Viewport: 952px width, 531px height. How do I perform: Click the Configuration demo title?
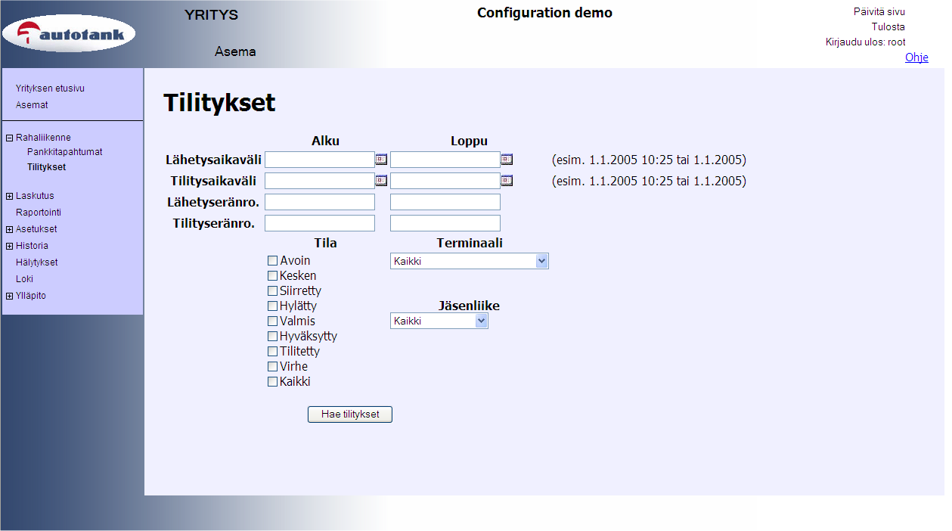click(x=545, y=13)
